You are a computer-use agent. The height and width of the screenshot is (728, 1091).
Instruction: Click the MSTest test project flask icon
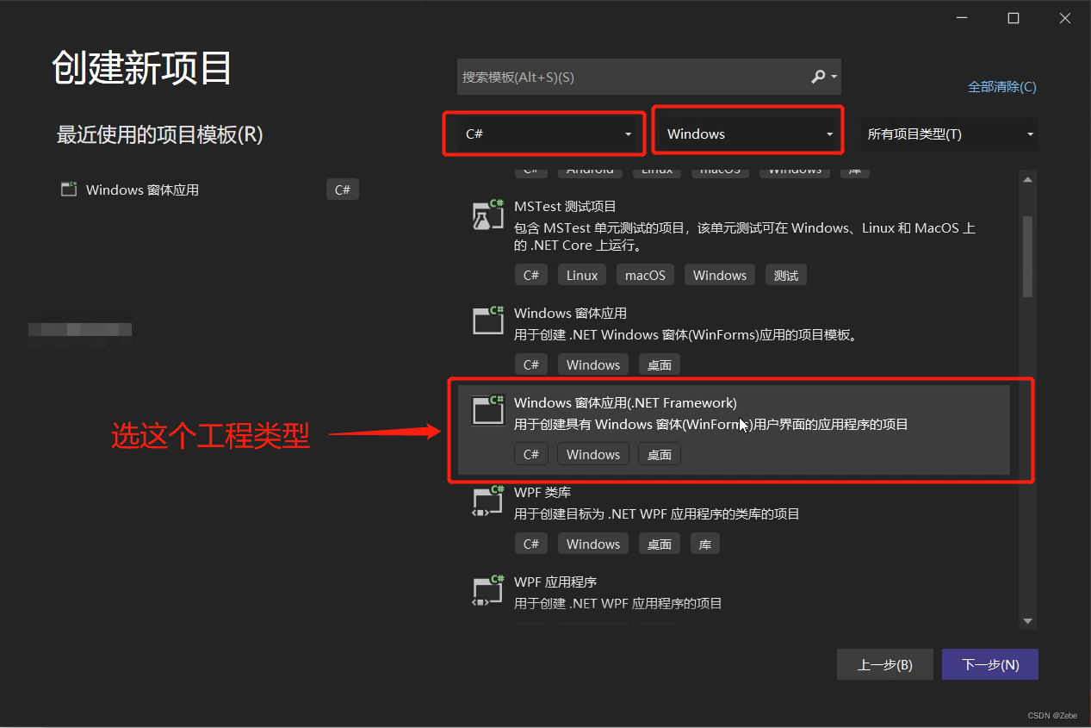[x=488, y=214]
